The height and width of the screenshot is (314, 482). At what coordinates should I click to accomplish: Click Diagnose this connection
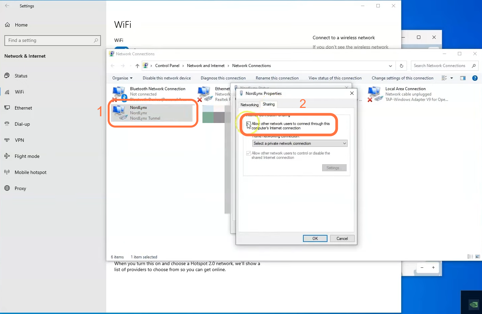click(223, 78)
